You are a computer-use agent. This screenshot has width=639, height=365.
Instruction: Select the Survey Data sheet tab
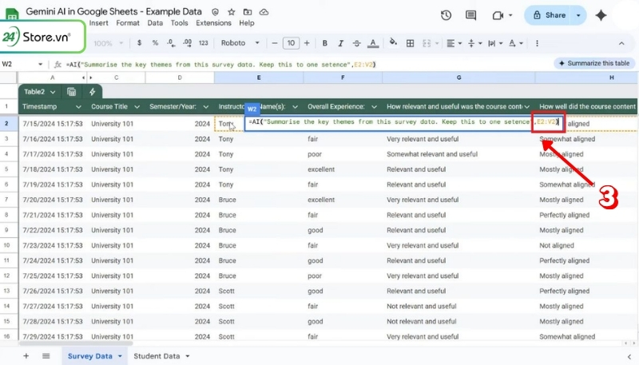[90, 356]
